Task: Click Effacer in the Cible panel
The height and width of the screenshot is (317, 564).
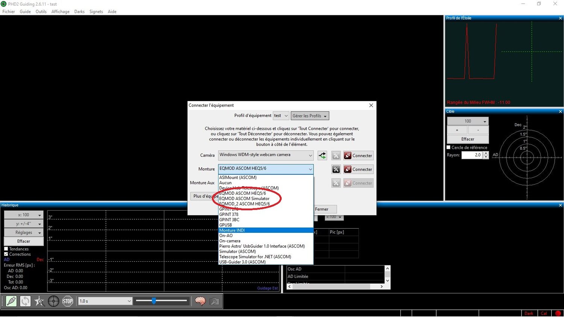Action: click(468, 139)
